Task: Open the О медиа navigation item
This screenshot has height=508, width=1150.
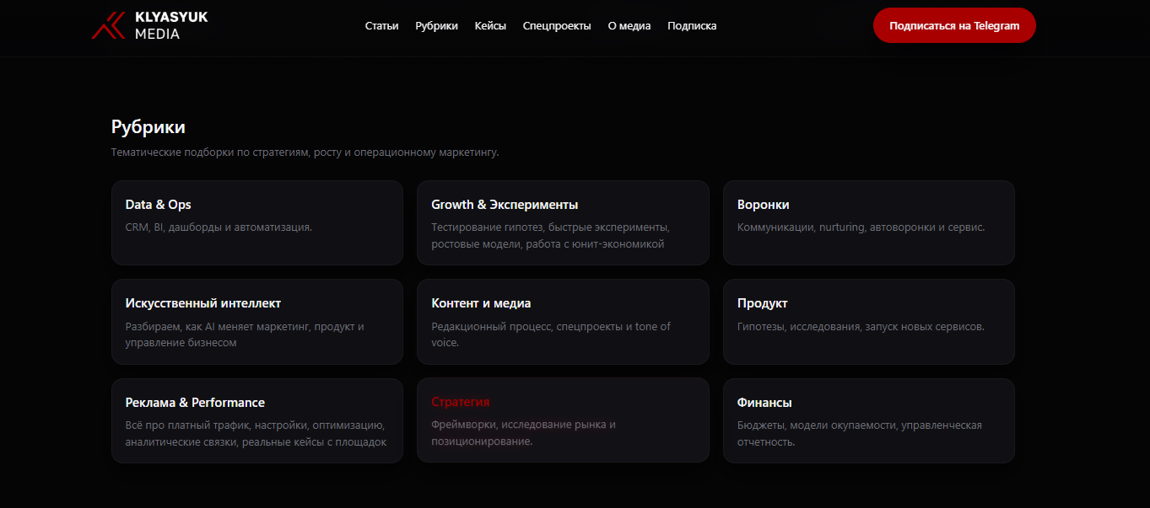Action: 629,25
